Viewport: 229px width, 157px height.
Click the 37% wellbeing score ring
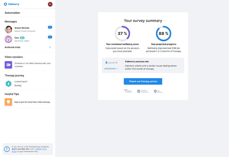pyautogui.click(x=122, y=34)
